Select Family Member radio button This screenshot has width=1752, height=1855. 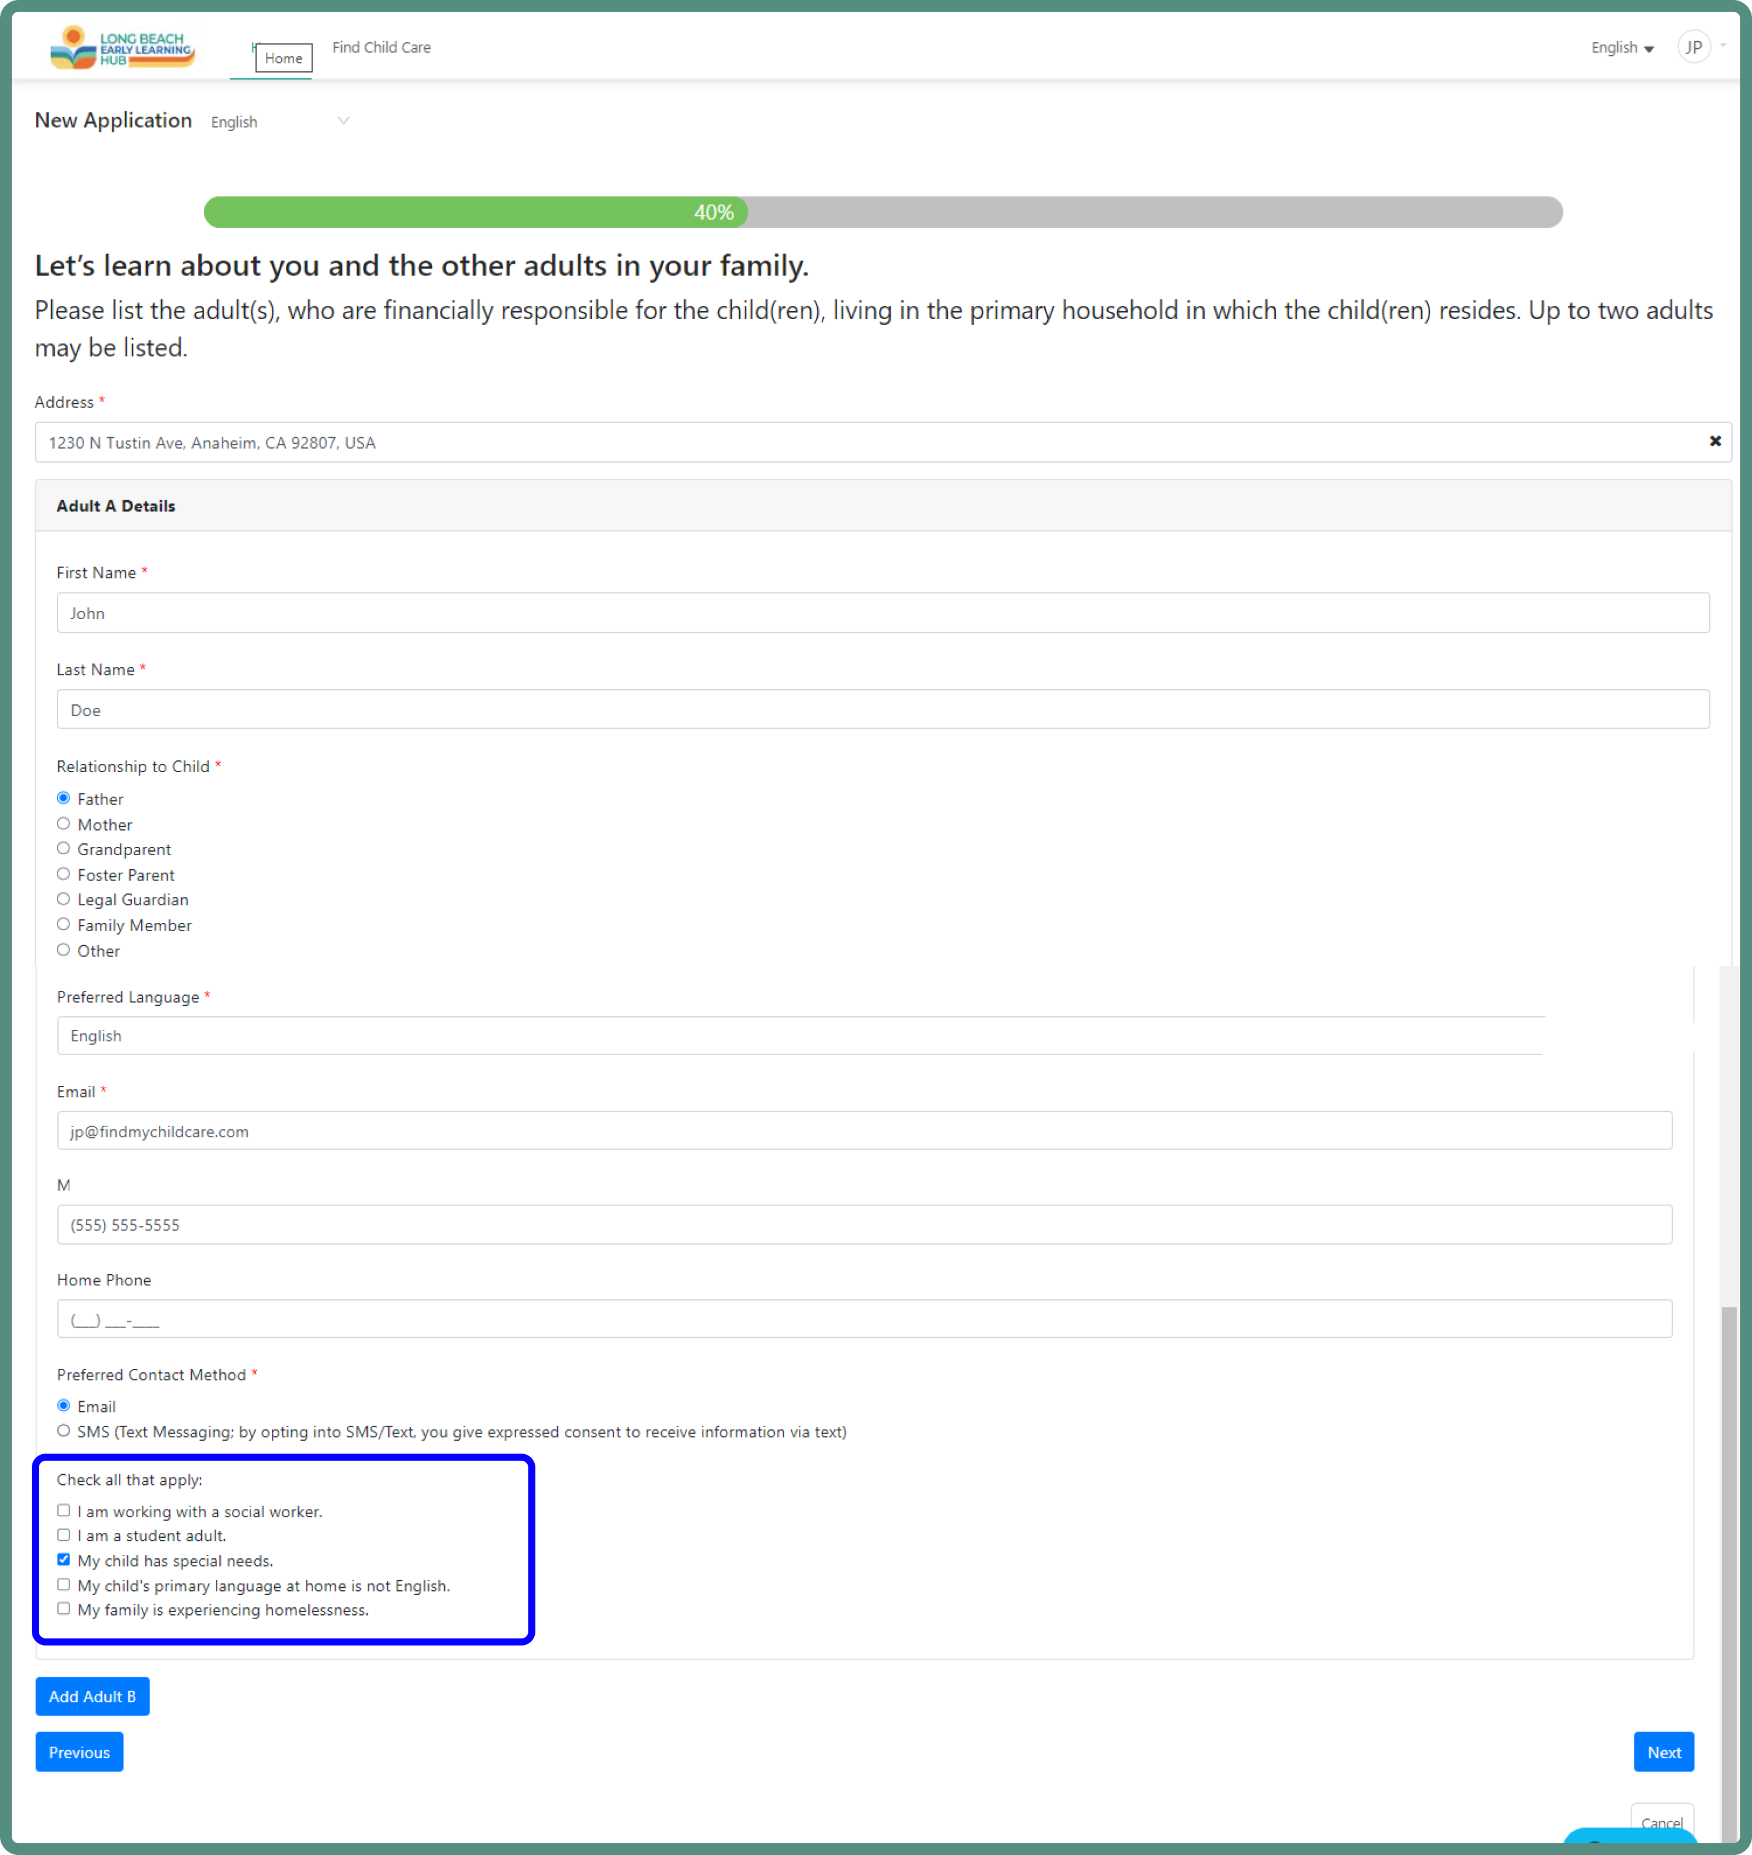(64, 924)
